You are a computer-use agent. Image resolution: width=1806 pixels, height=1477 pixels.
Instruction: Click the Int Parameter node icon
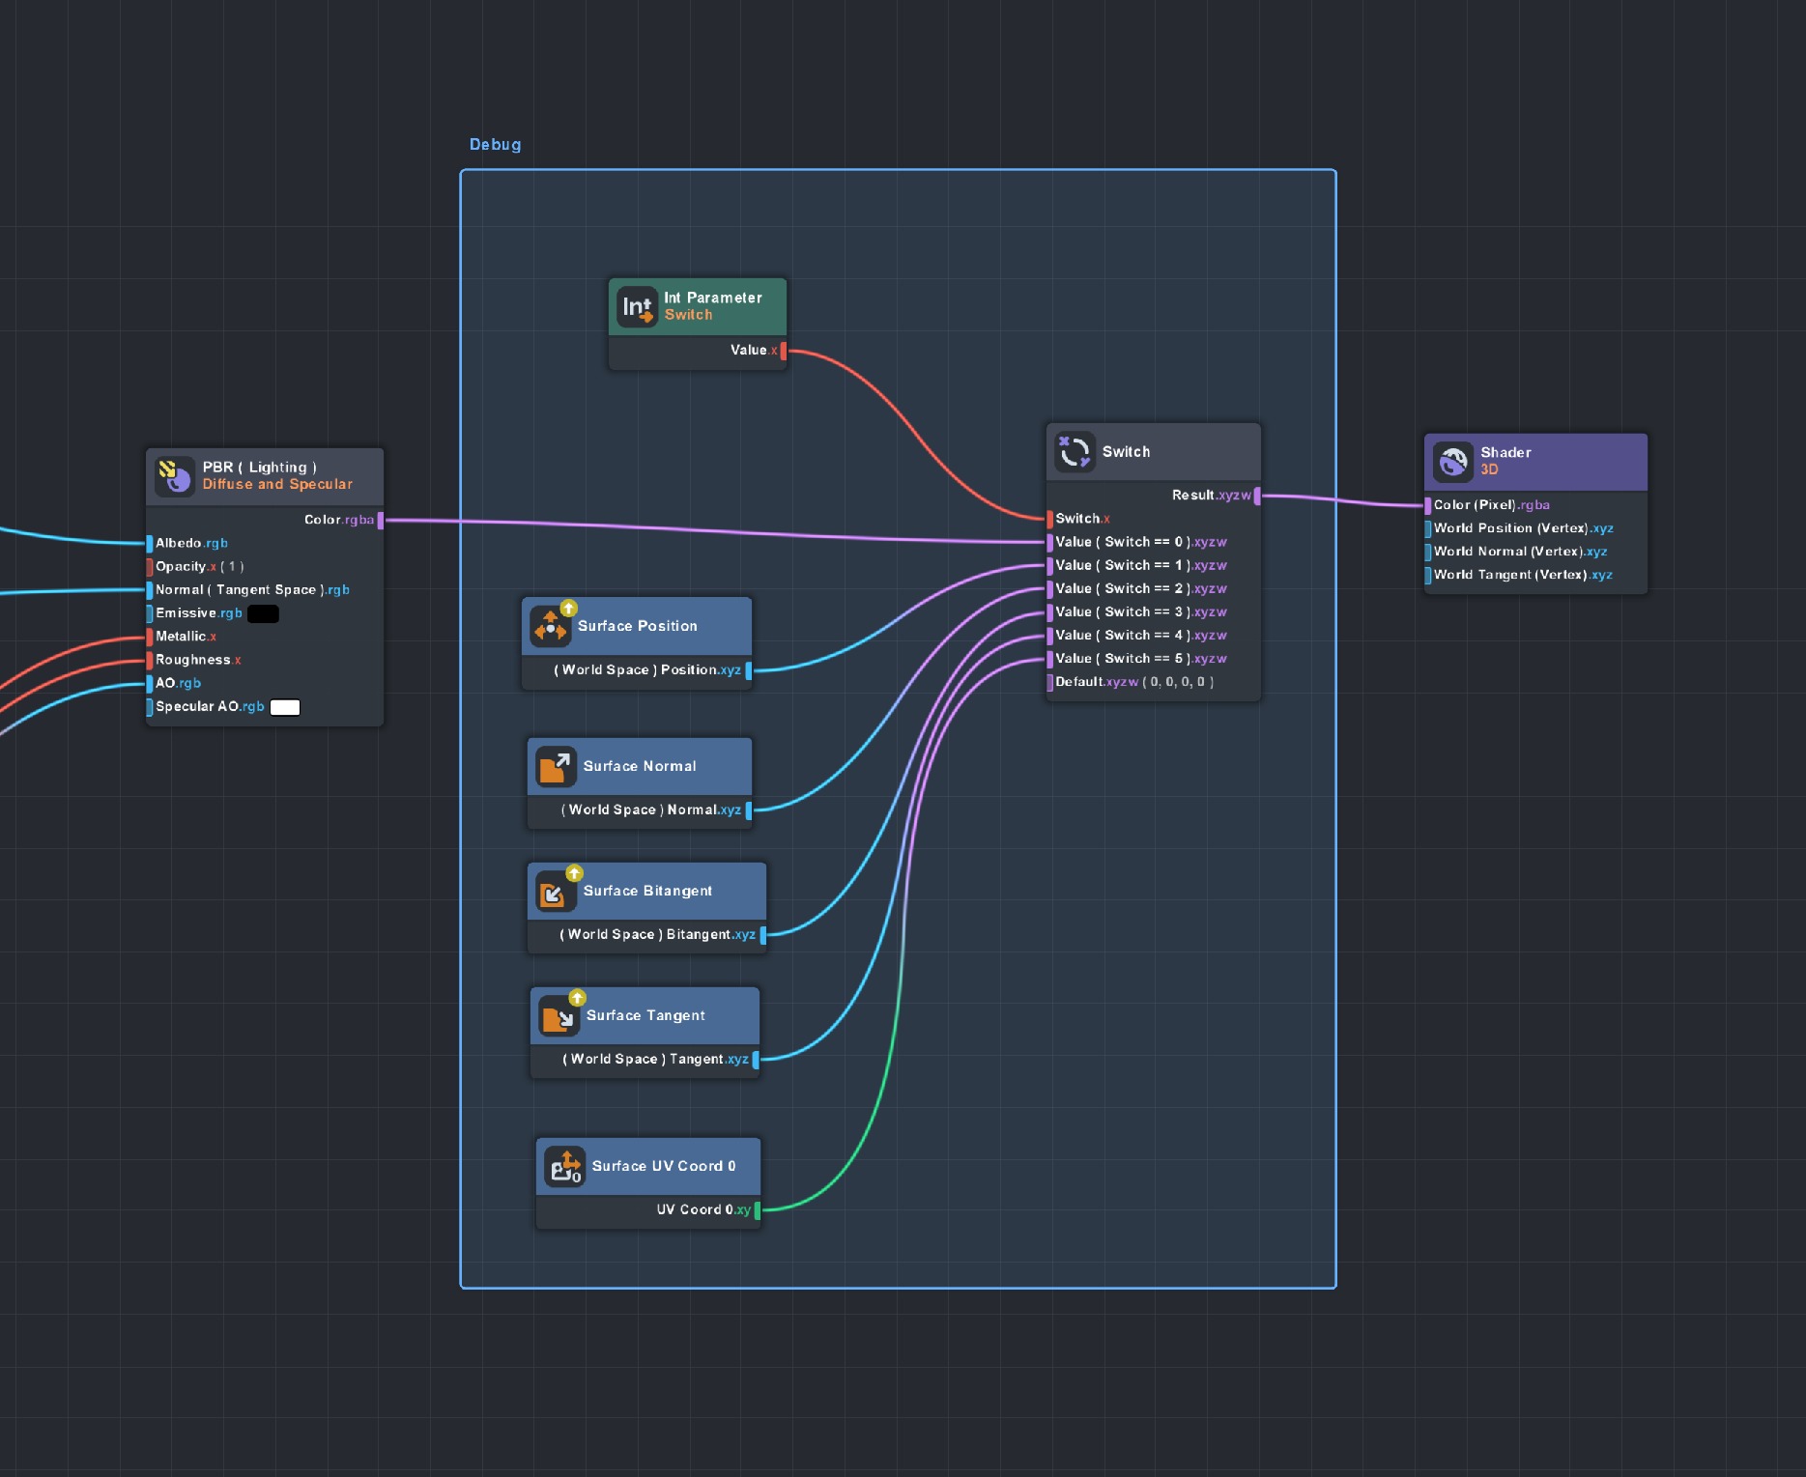(x=637, y=307)
